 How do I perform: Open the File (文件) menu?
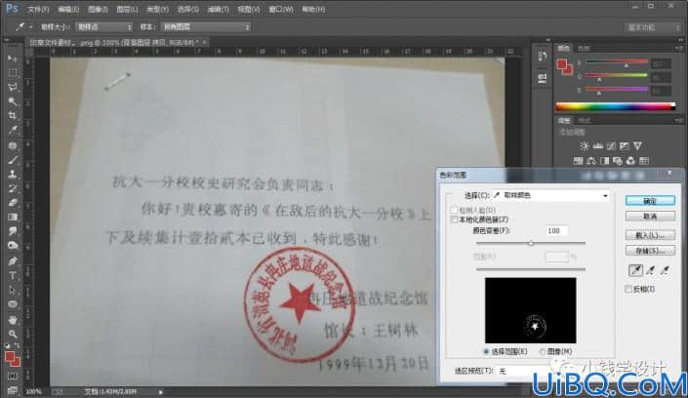(x=39, y=9)
